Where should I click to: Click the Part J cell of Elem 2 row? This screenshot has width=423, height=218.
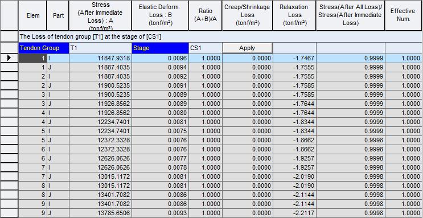(x=58, y=85)
